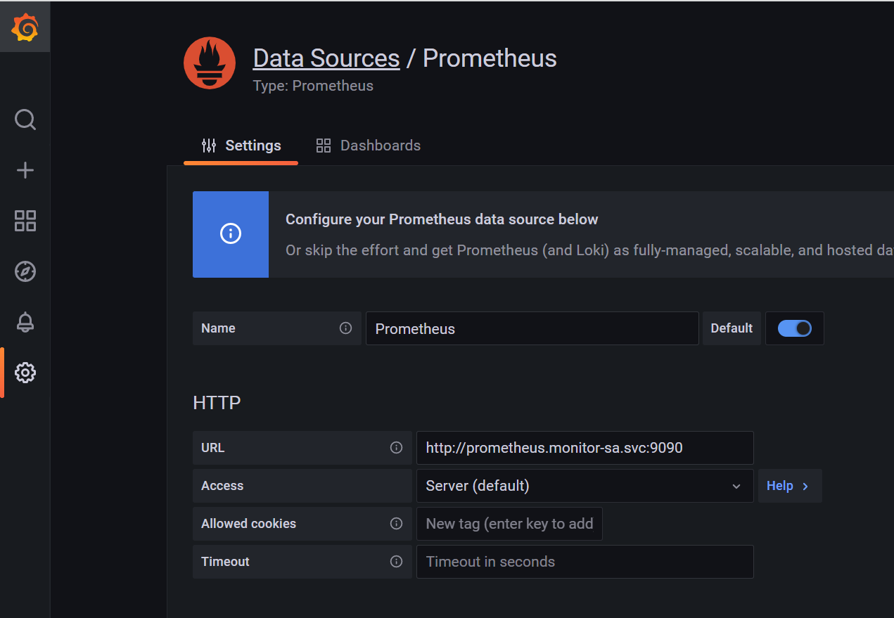Click the HTTP URL input field
Image resolution: width=894 pixels, height=618 pixels.
pyautogui.click(x=585, y=448)
